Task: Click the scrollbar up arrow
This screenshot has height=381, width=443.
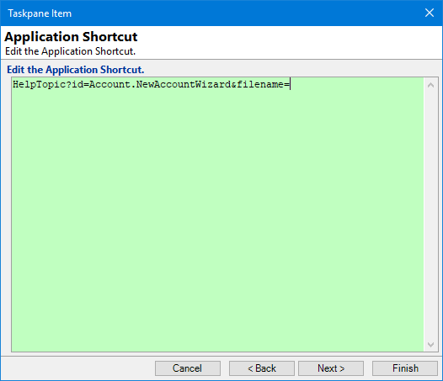Action: pyautogui.click(x=431, y=85)
